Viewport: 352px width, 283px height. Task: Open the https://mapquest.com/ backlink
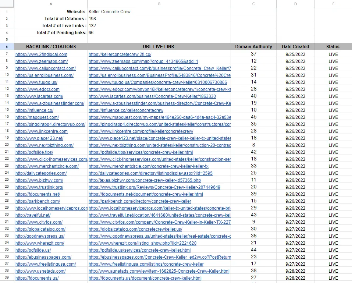point(37,117)
